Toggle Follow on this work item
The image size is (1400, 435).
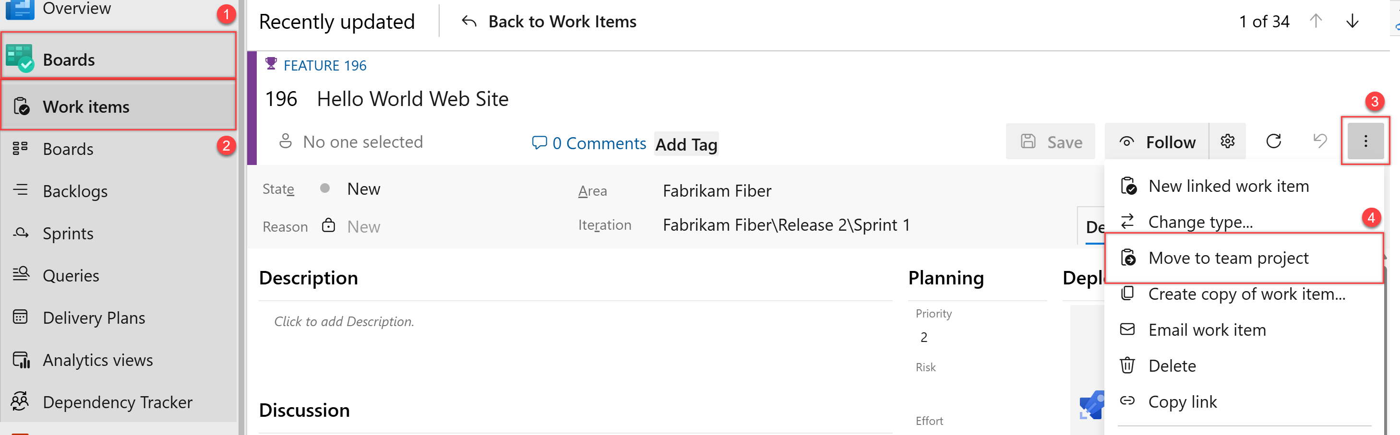tap(1158, 142)
